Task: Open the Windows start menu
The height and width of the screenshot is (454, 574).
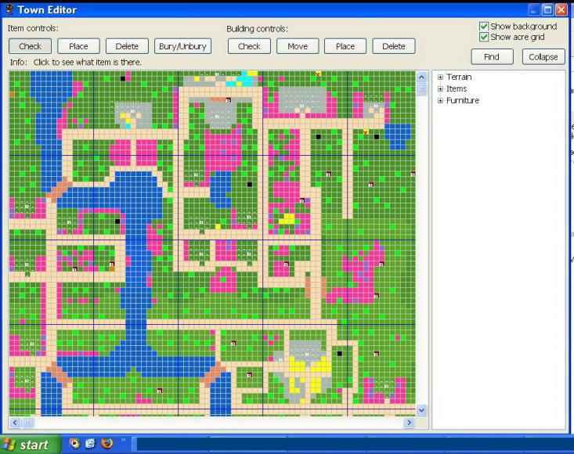Action: point(31,445)
